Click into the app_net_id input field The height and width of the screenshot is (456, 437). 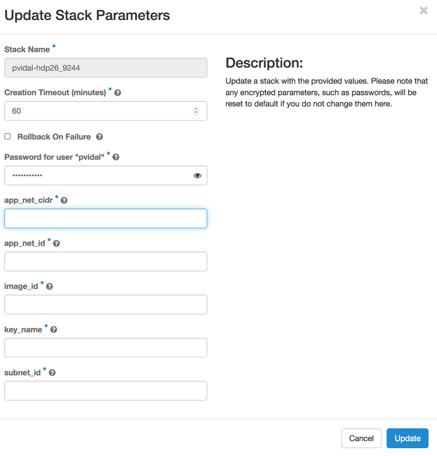click(x=105, y=262)
